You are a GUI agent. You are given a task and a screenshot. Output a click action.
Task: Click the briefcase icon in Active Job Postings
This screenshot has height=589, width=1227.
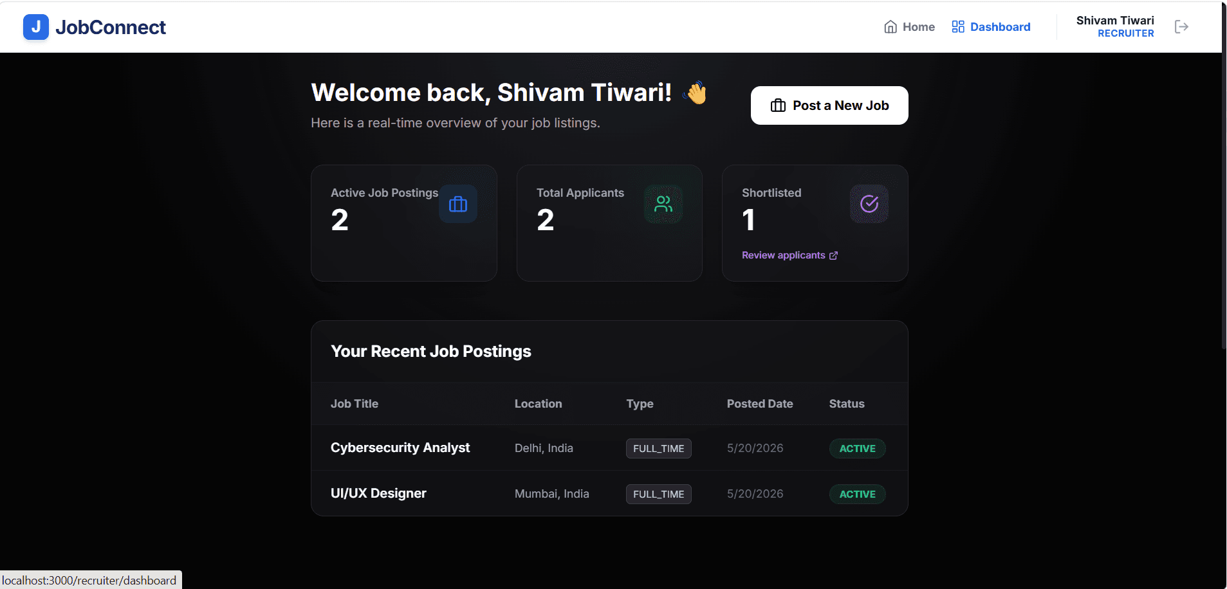click(x=458, y=204)
